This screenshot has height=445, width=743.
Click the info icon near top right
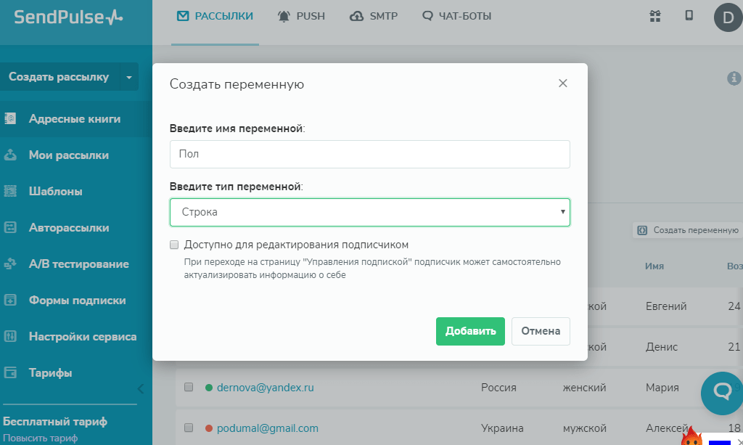(734, 78)
